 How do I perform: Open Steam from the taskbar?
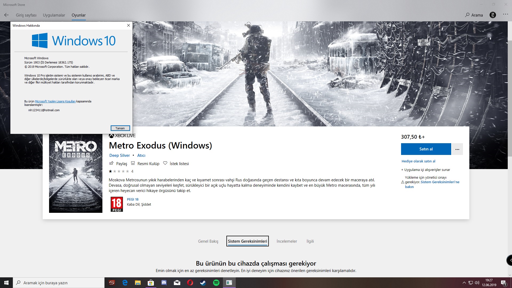coord(203,283)
